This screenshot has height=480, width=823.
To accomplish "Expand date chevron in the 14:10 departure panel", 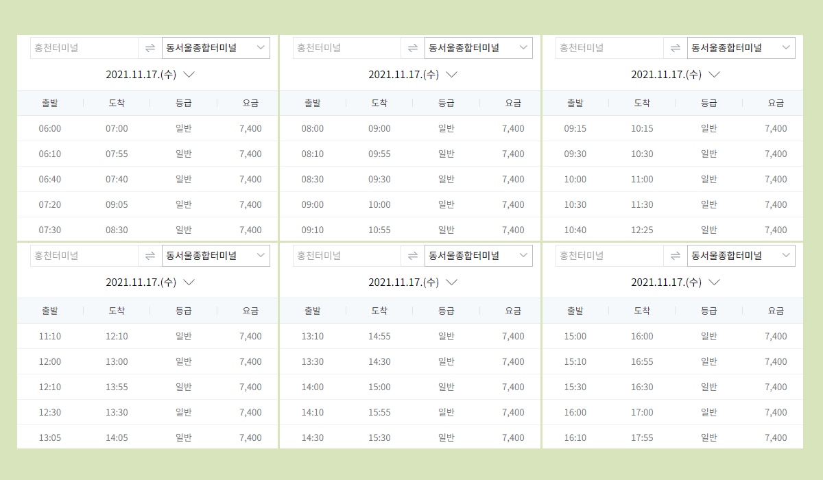I will pyautogui.click(x=452, y=283).
